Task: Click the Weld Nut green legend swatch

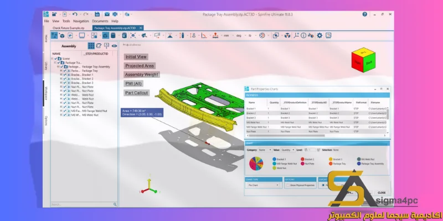Action: tap(274, 168)
